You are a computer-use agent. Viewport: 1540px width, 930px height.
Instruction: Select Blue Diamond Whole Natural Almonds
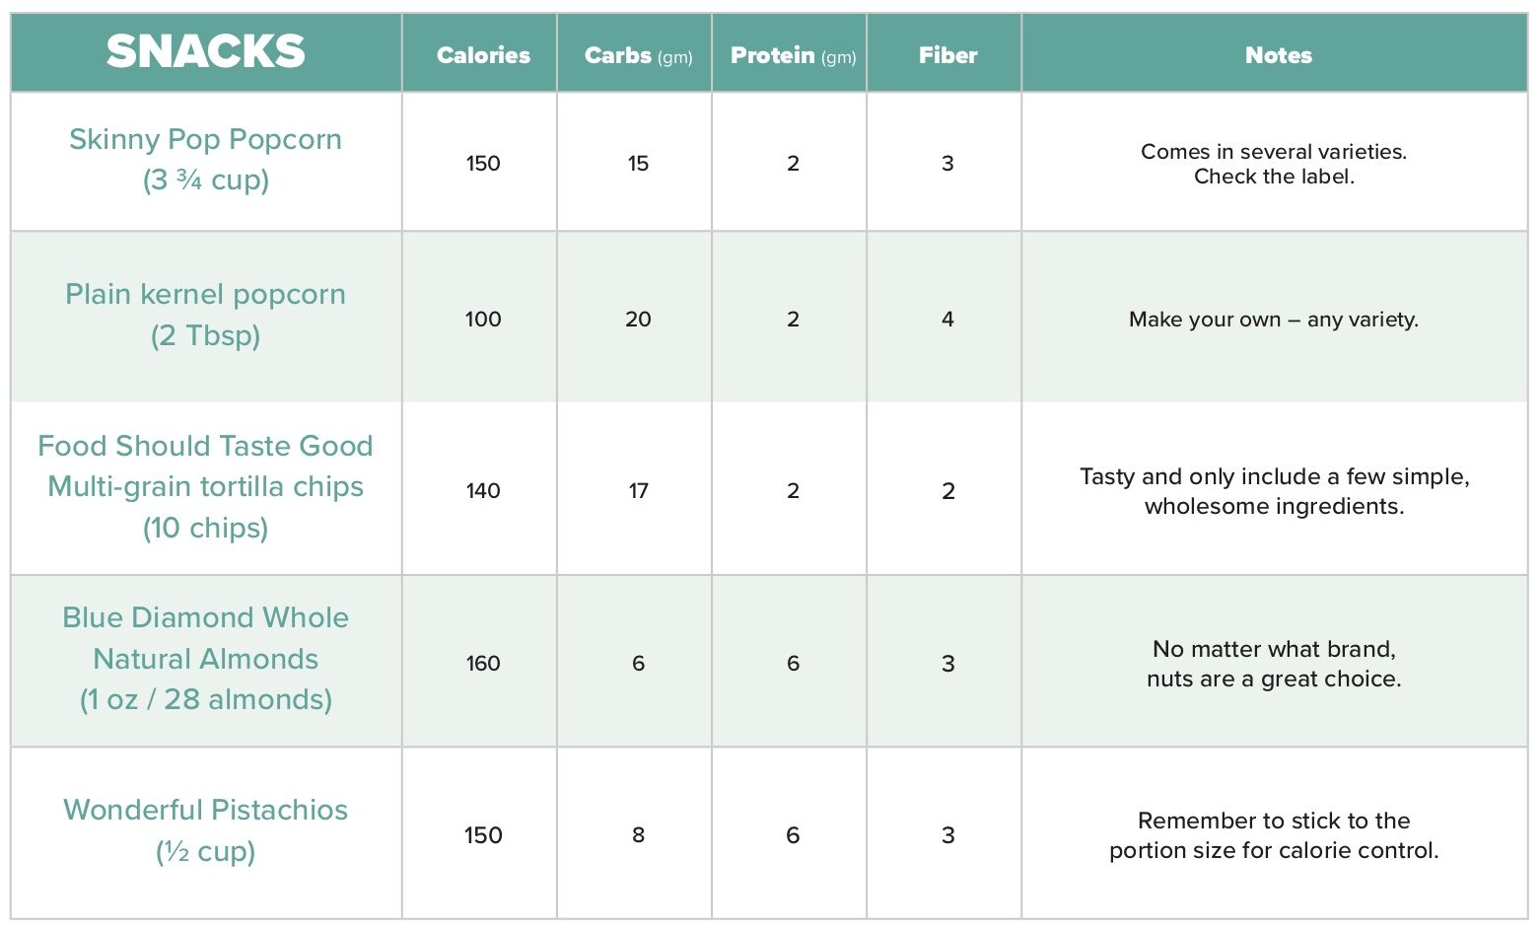coord(205,658)
